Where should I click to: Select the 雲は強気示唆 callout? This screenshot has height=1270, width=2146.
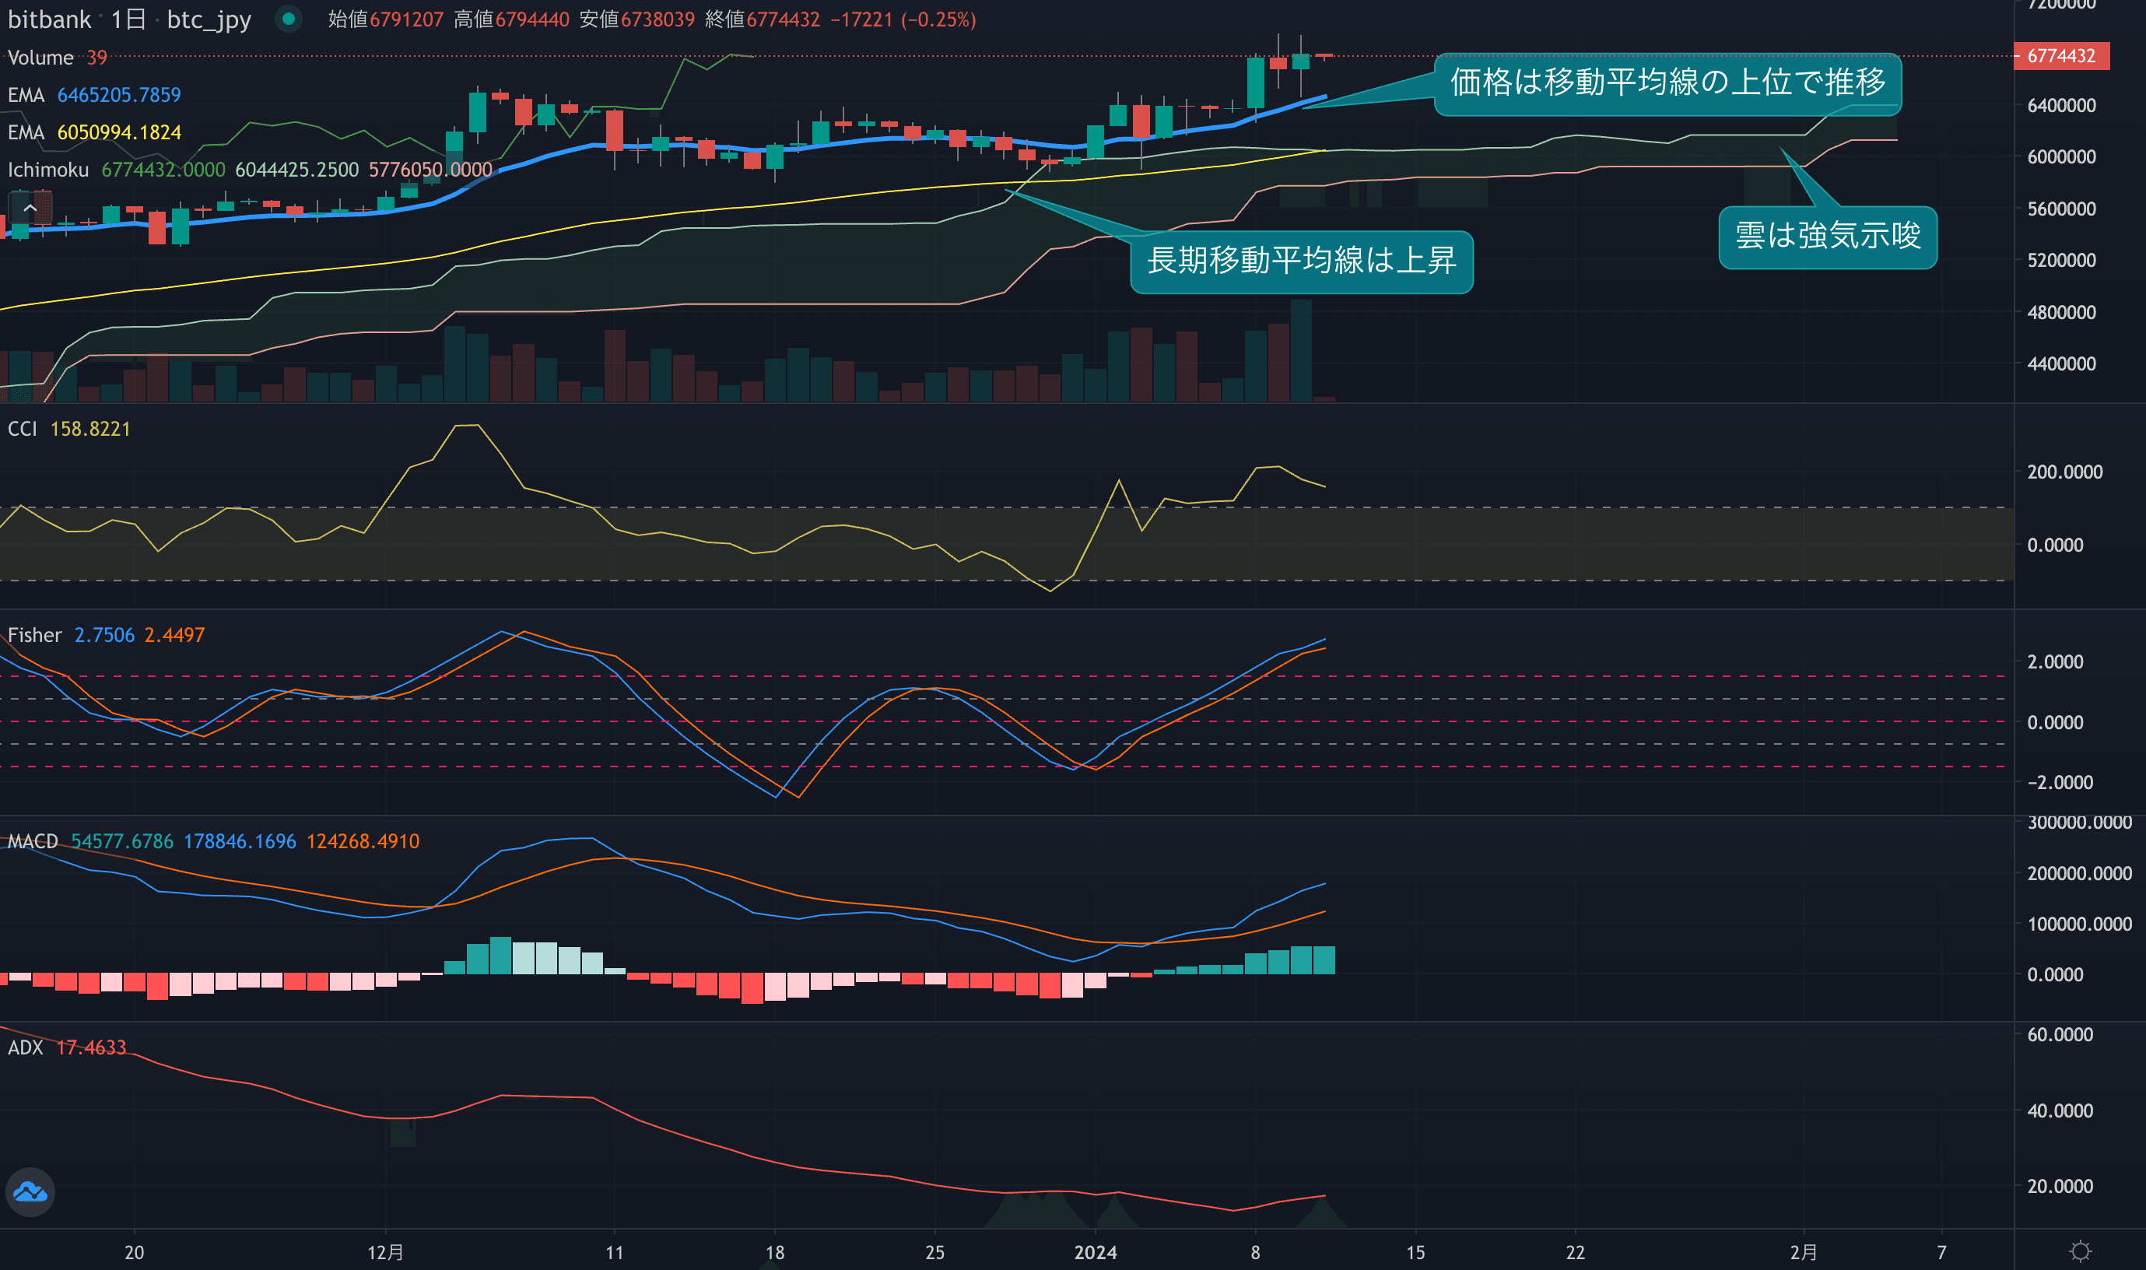click(1827, 237)
